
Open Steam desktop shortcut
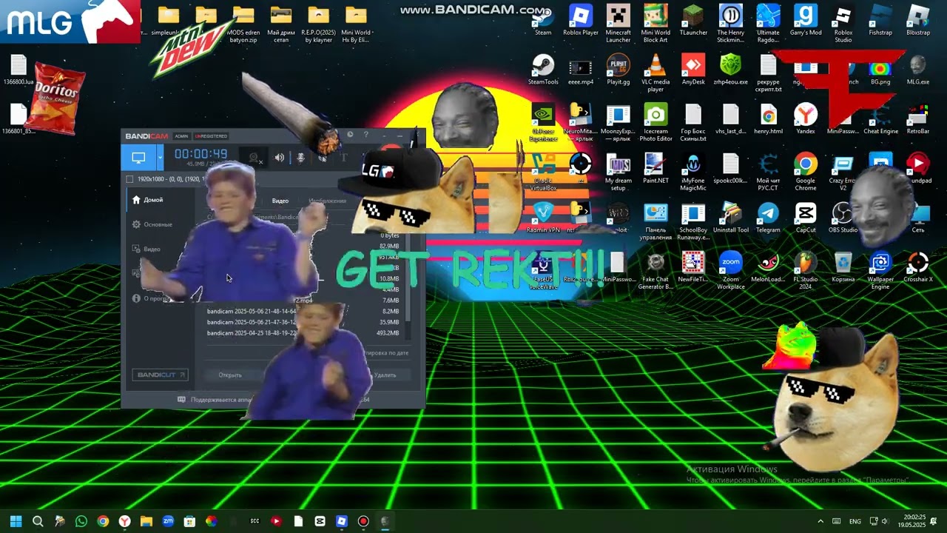click(543, 21)
